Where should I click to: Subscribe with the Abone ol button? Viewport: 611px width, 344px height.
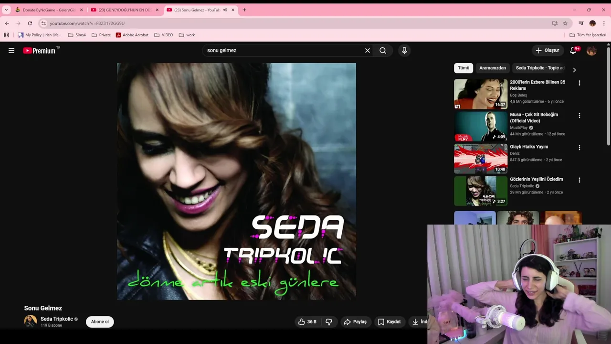(100, 322)
